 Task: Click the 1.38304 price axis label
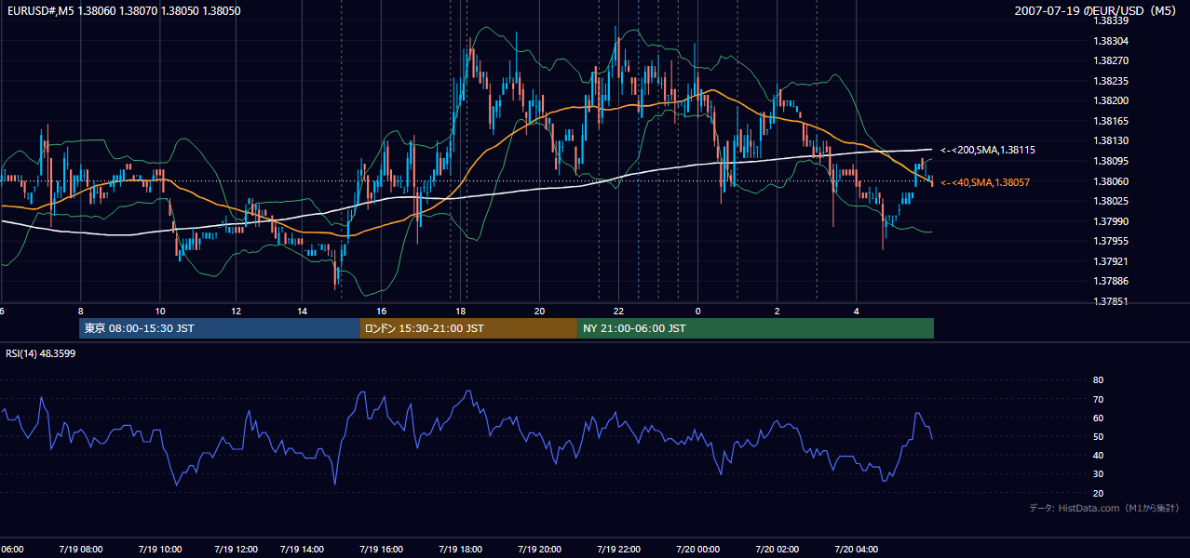pos(1113,41)
